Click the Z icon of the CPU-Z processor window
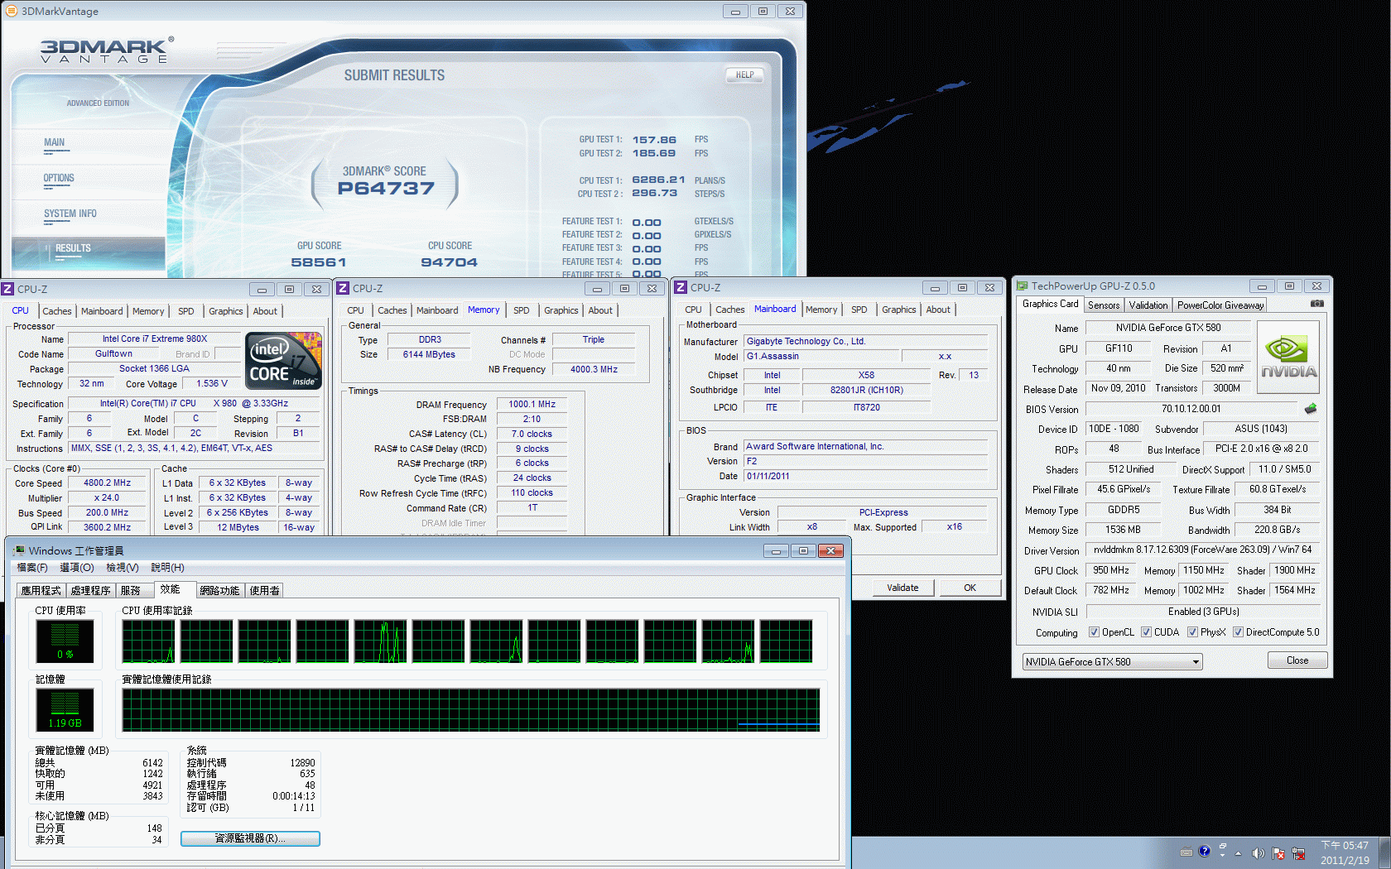 tap(7, 289)
